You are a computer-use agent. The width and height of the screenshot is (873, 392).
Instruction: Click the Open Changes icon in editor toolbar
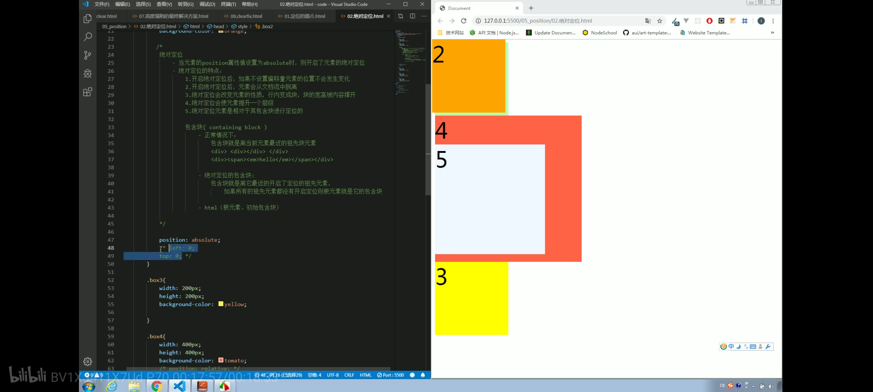click(x=400, y=16)
